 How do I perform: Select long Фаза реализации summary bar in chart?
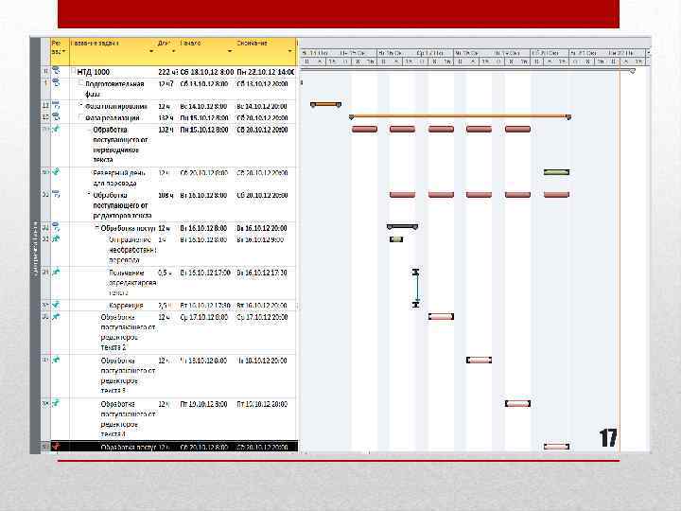[x=460, y=116]
